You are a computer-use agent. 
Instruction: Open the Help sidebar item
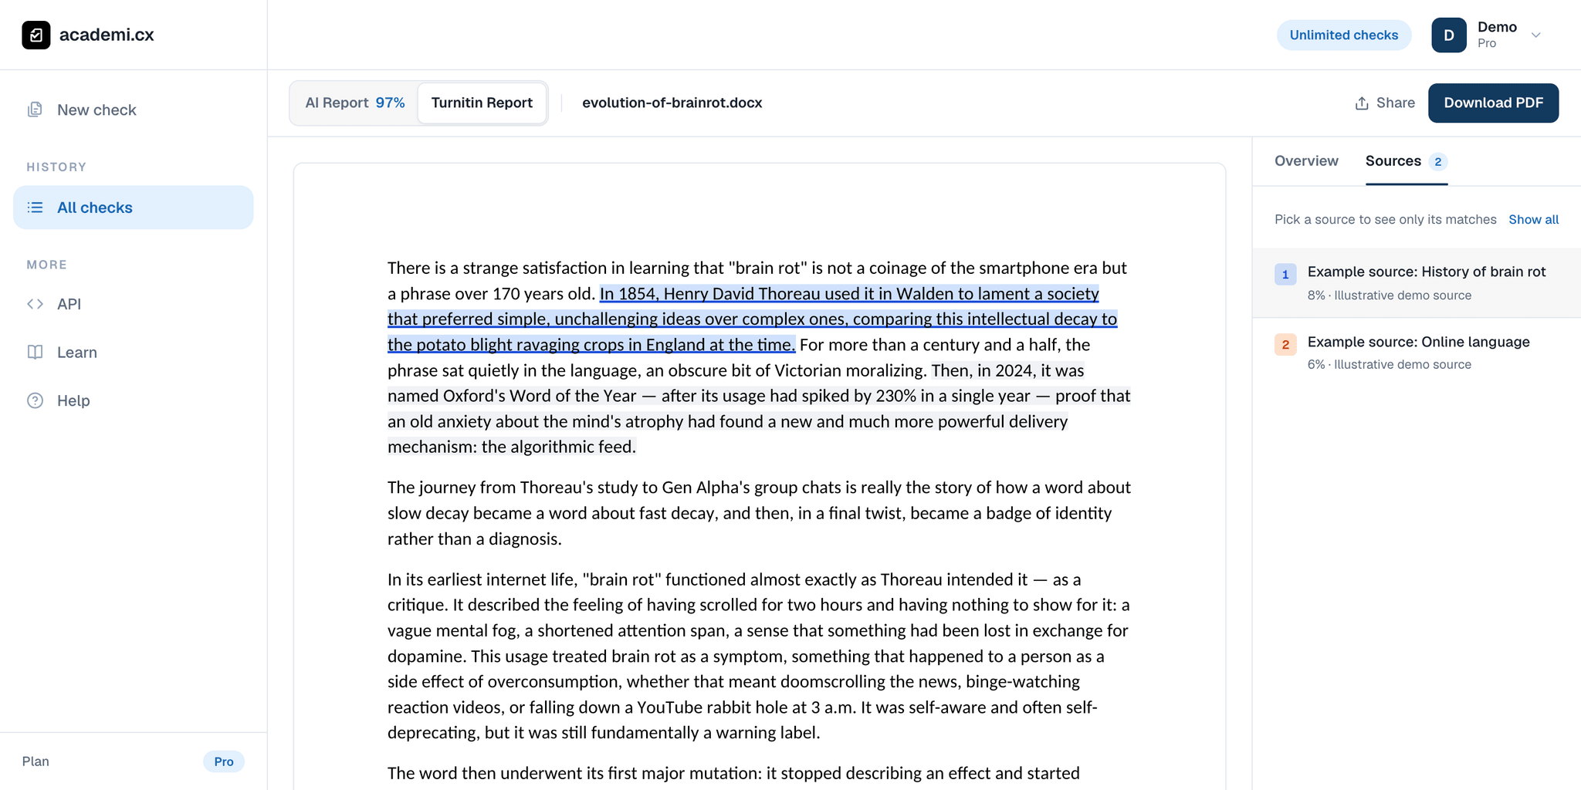pyautogui.click(x=133, y=400)
